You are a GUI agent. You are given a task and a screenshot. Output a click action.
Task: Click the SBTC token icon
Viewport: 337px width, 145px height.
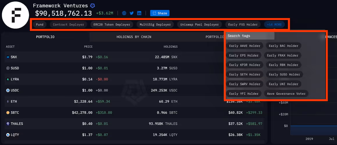[x=8, y=112]
